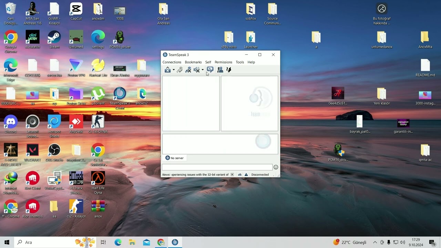
Task: Expand the Away status dropdown arrow
Action: coord(174,70)
